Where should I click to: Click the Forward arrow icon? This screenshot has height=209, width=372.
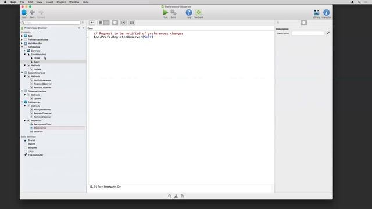[x=41, y=12]
